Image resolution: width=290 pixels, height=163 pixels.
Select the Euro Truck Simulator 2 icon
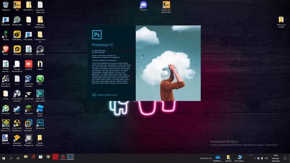click(6, 81)
